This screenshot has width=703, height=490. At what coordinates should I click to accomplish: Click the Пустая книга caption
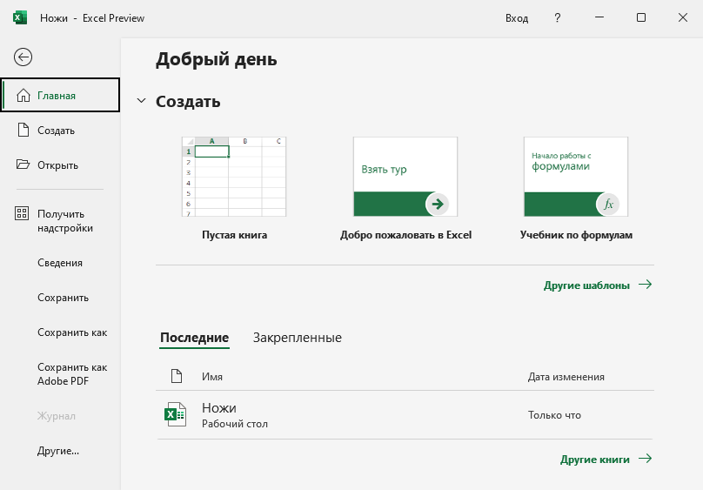234,235
